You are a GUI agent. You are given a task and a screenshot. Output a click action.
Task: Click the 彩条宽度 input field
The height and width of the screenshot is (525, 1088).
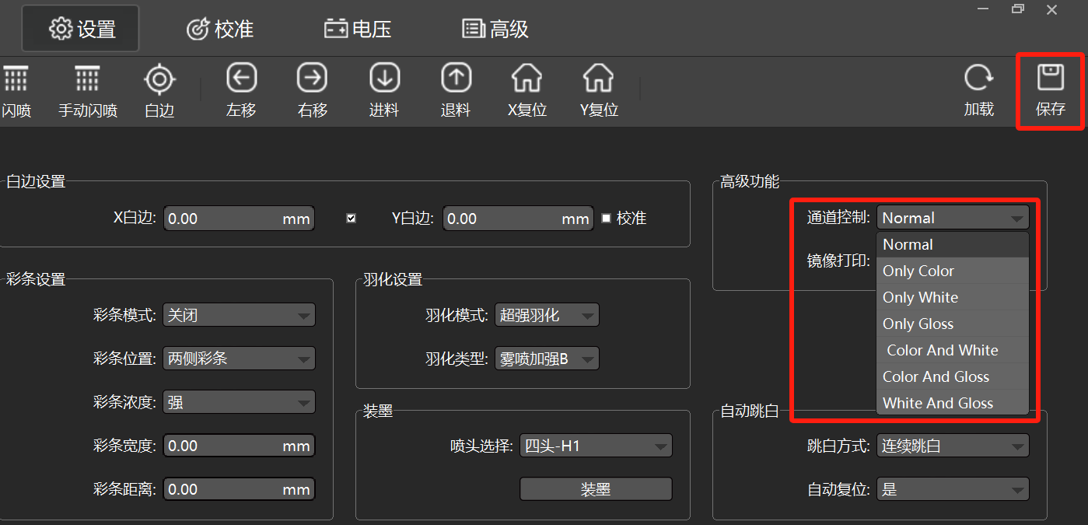coord(239,446)
